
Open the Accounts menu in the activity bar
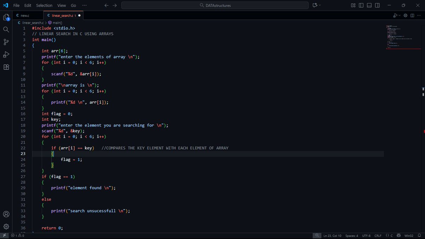point(6,214)
